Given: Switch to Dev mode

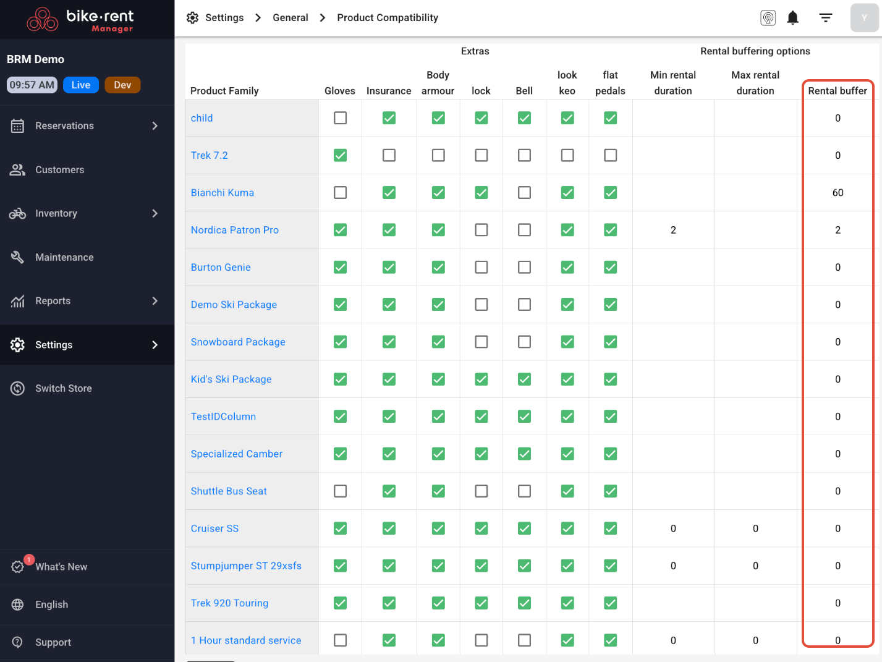Looking at the screenshot, I should tap(122, 85).
